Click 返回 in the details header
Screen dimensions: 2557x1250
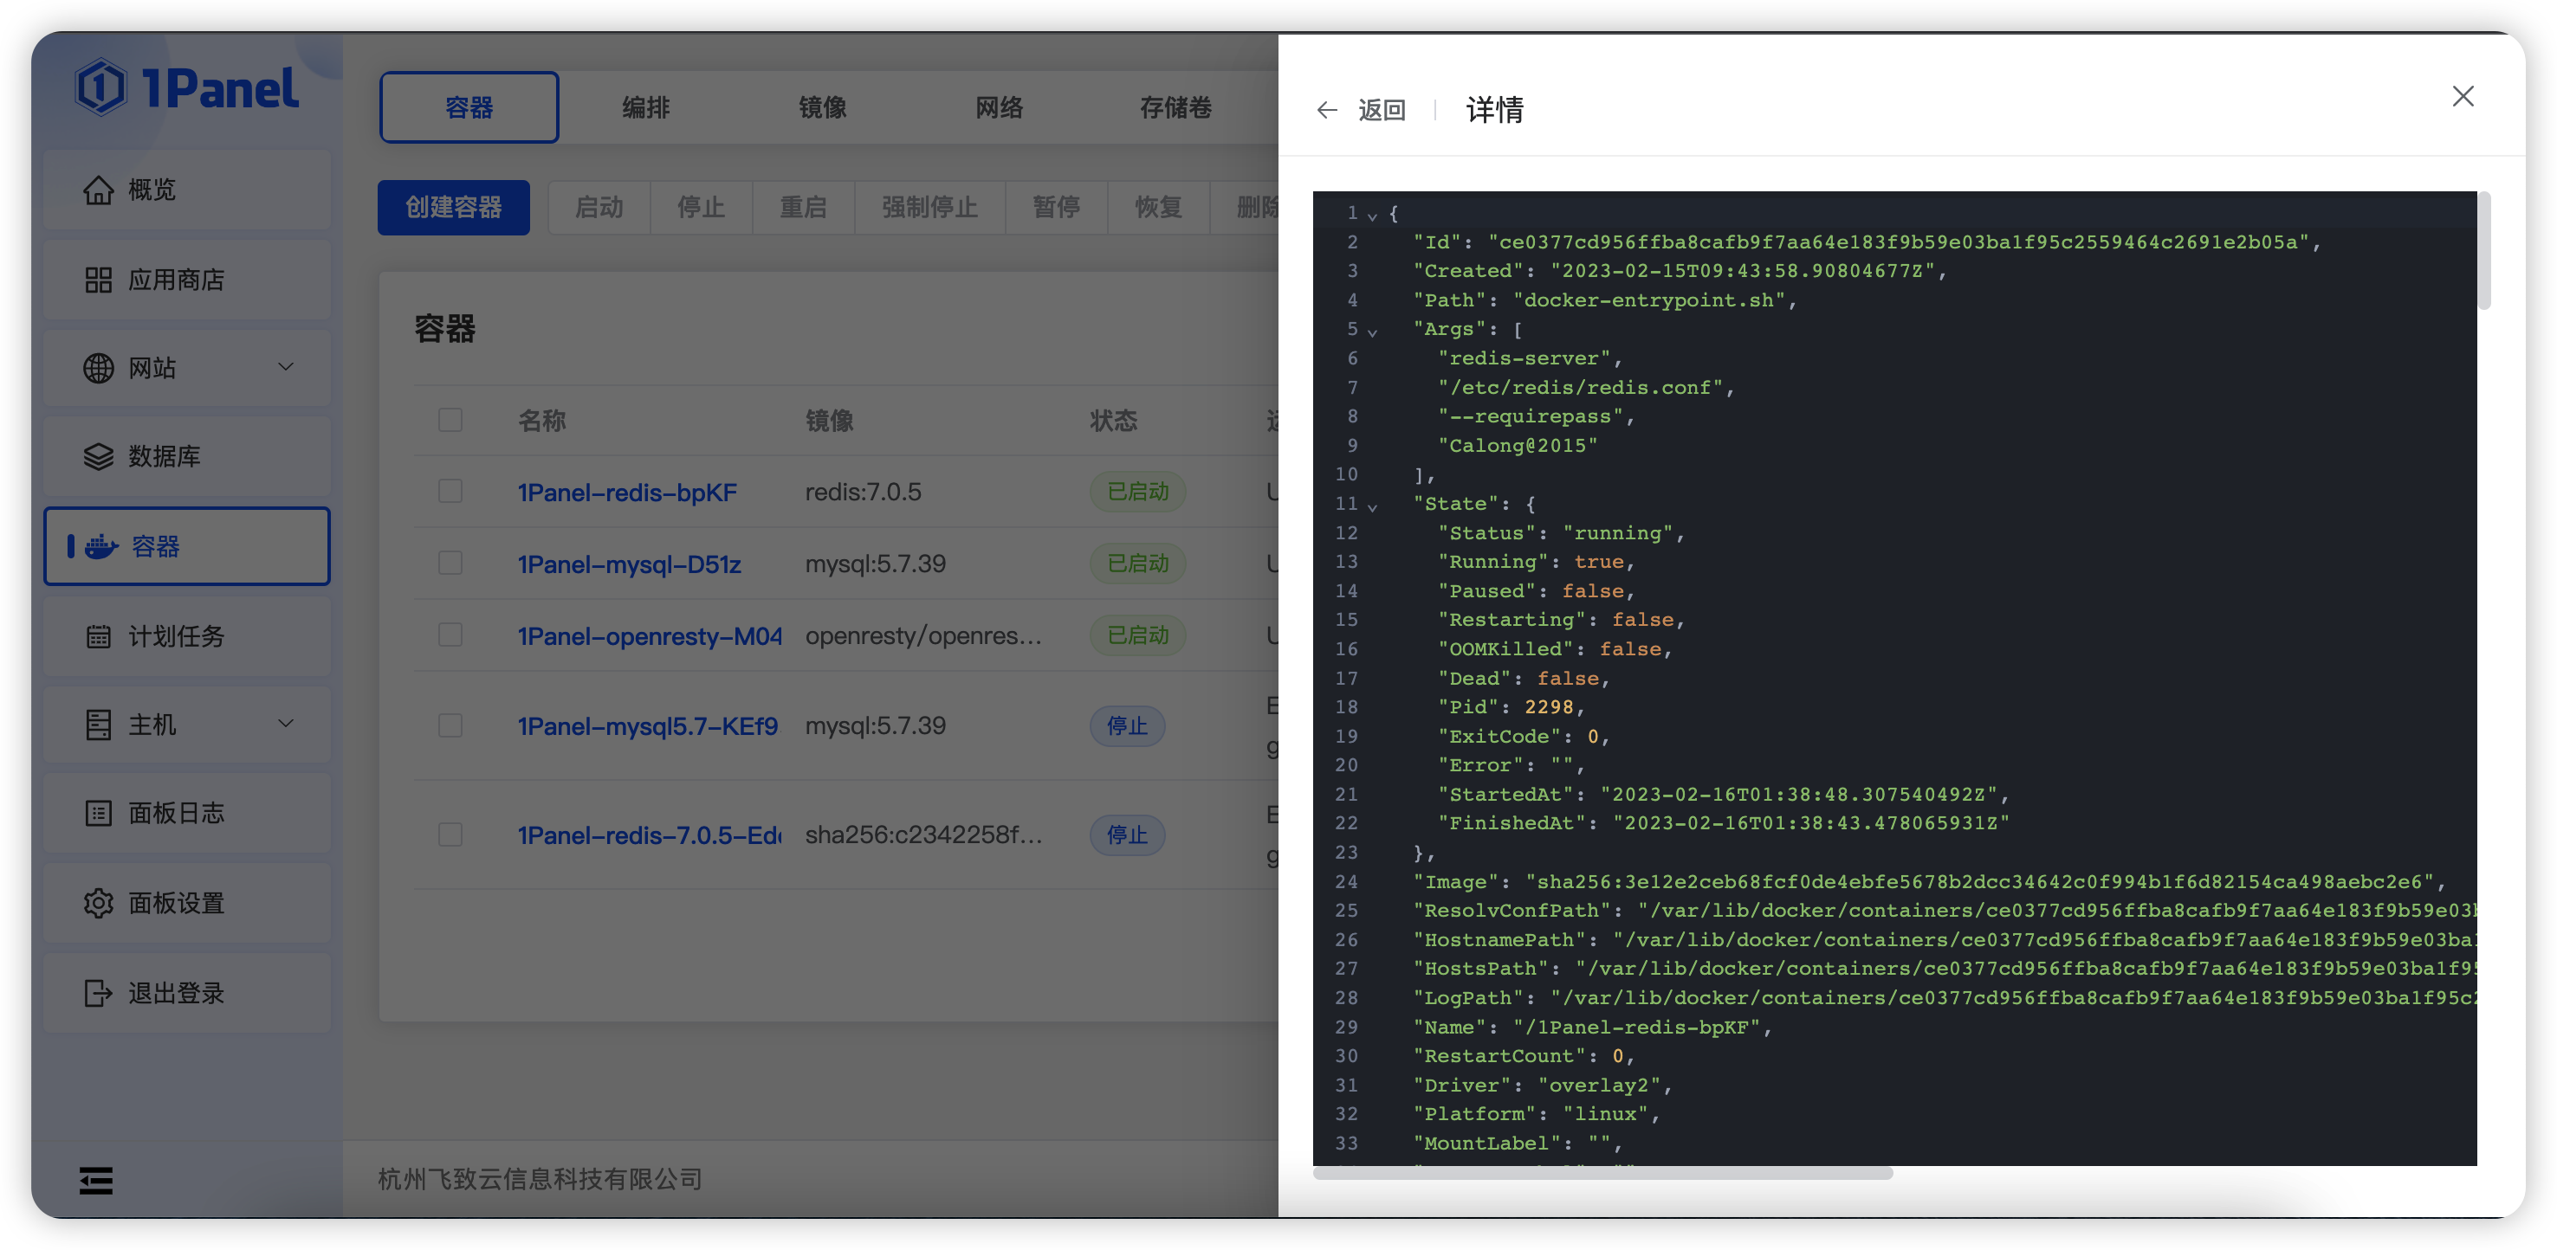pyautogui.click(x=1382, y=109)
